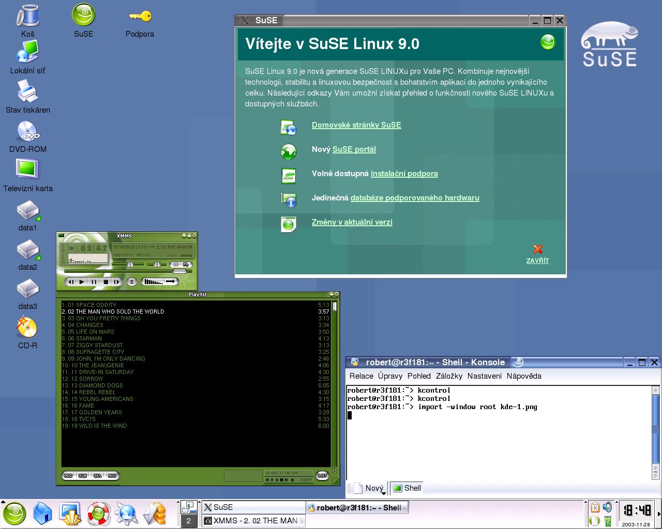Click the SuSE logo in welcome header
Viewport: 662px width, 529px height.
(x=548, y=42)
